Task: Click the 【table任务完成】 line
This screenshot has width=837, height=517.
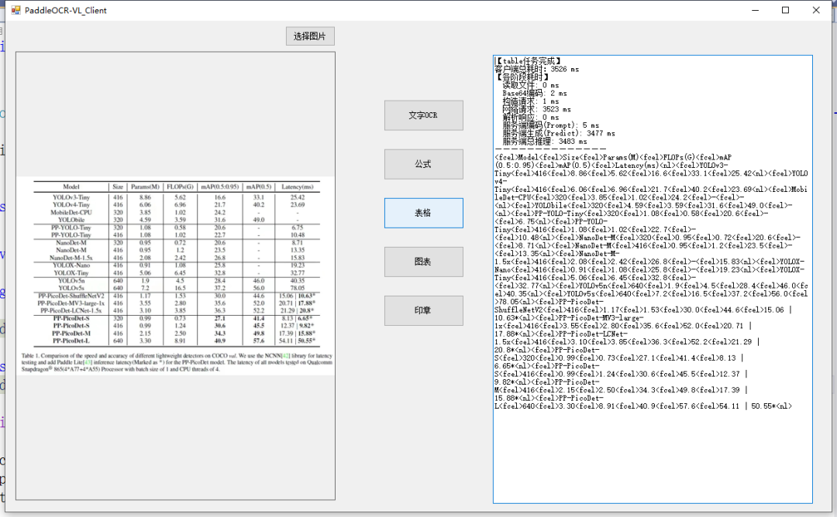Action: 528,61
